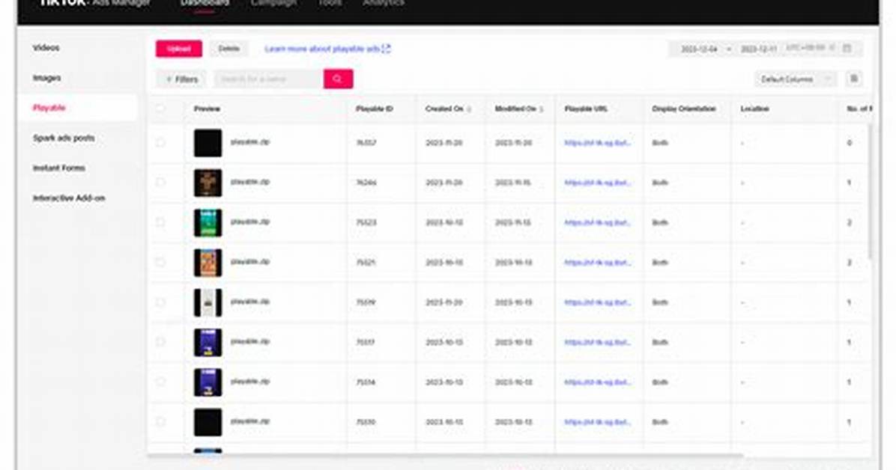Screen dimensions: 896x470
Task: Tick the checkbox for the green-thumbnail row
Action: 160,223
